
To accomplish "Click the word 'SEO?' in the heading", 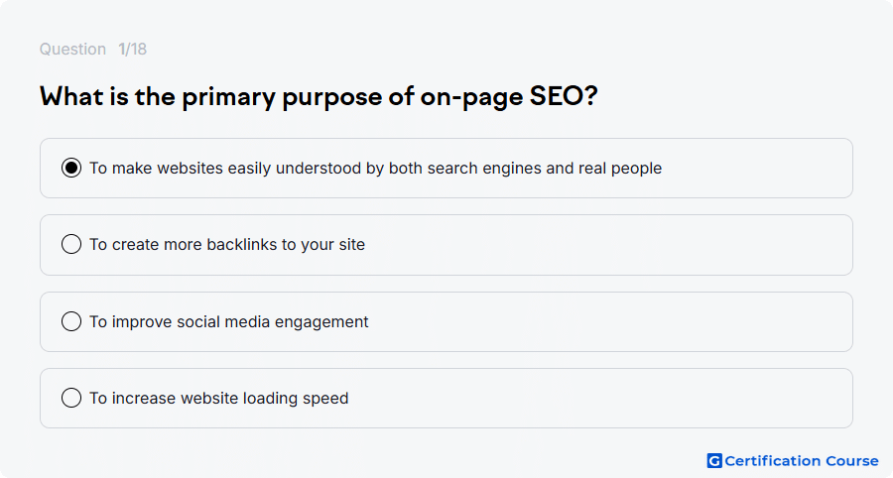I will [x=564, y=95].
